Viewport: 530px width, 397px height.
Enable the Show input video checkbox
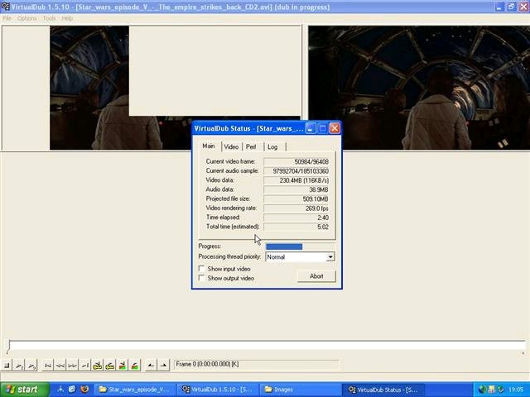click(201, 269)
